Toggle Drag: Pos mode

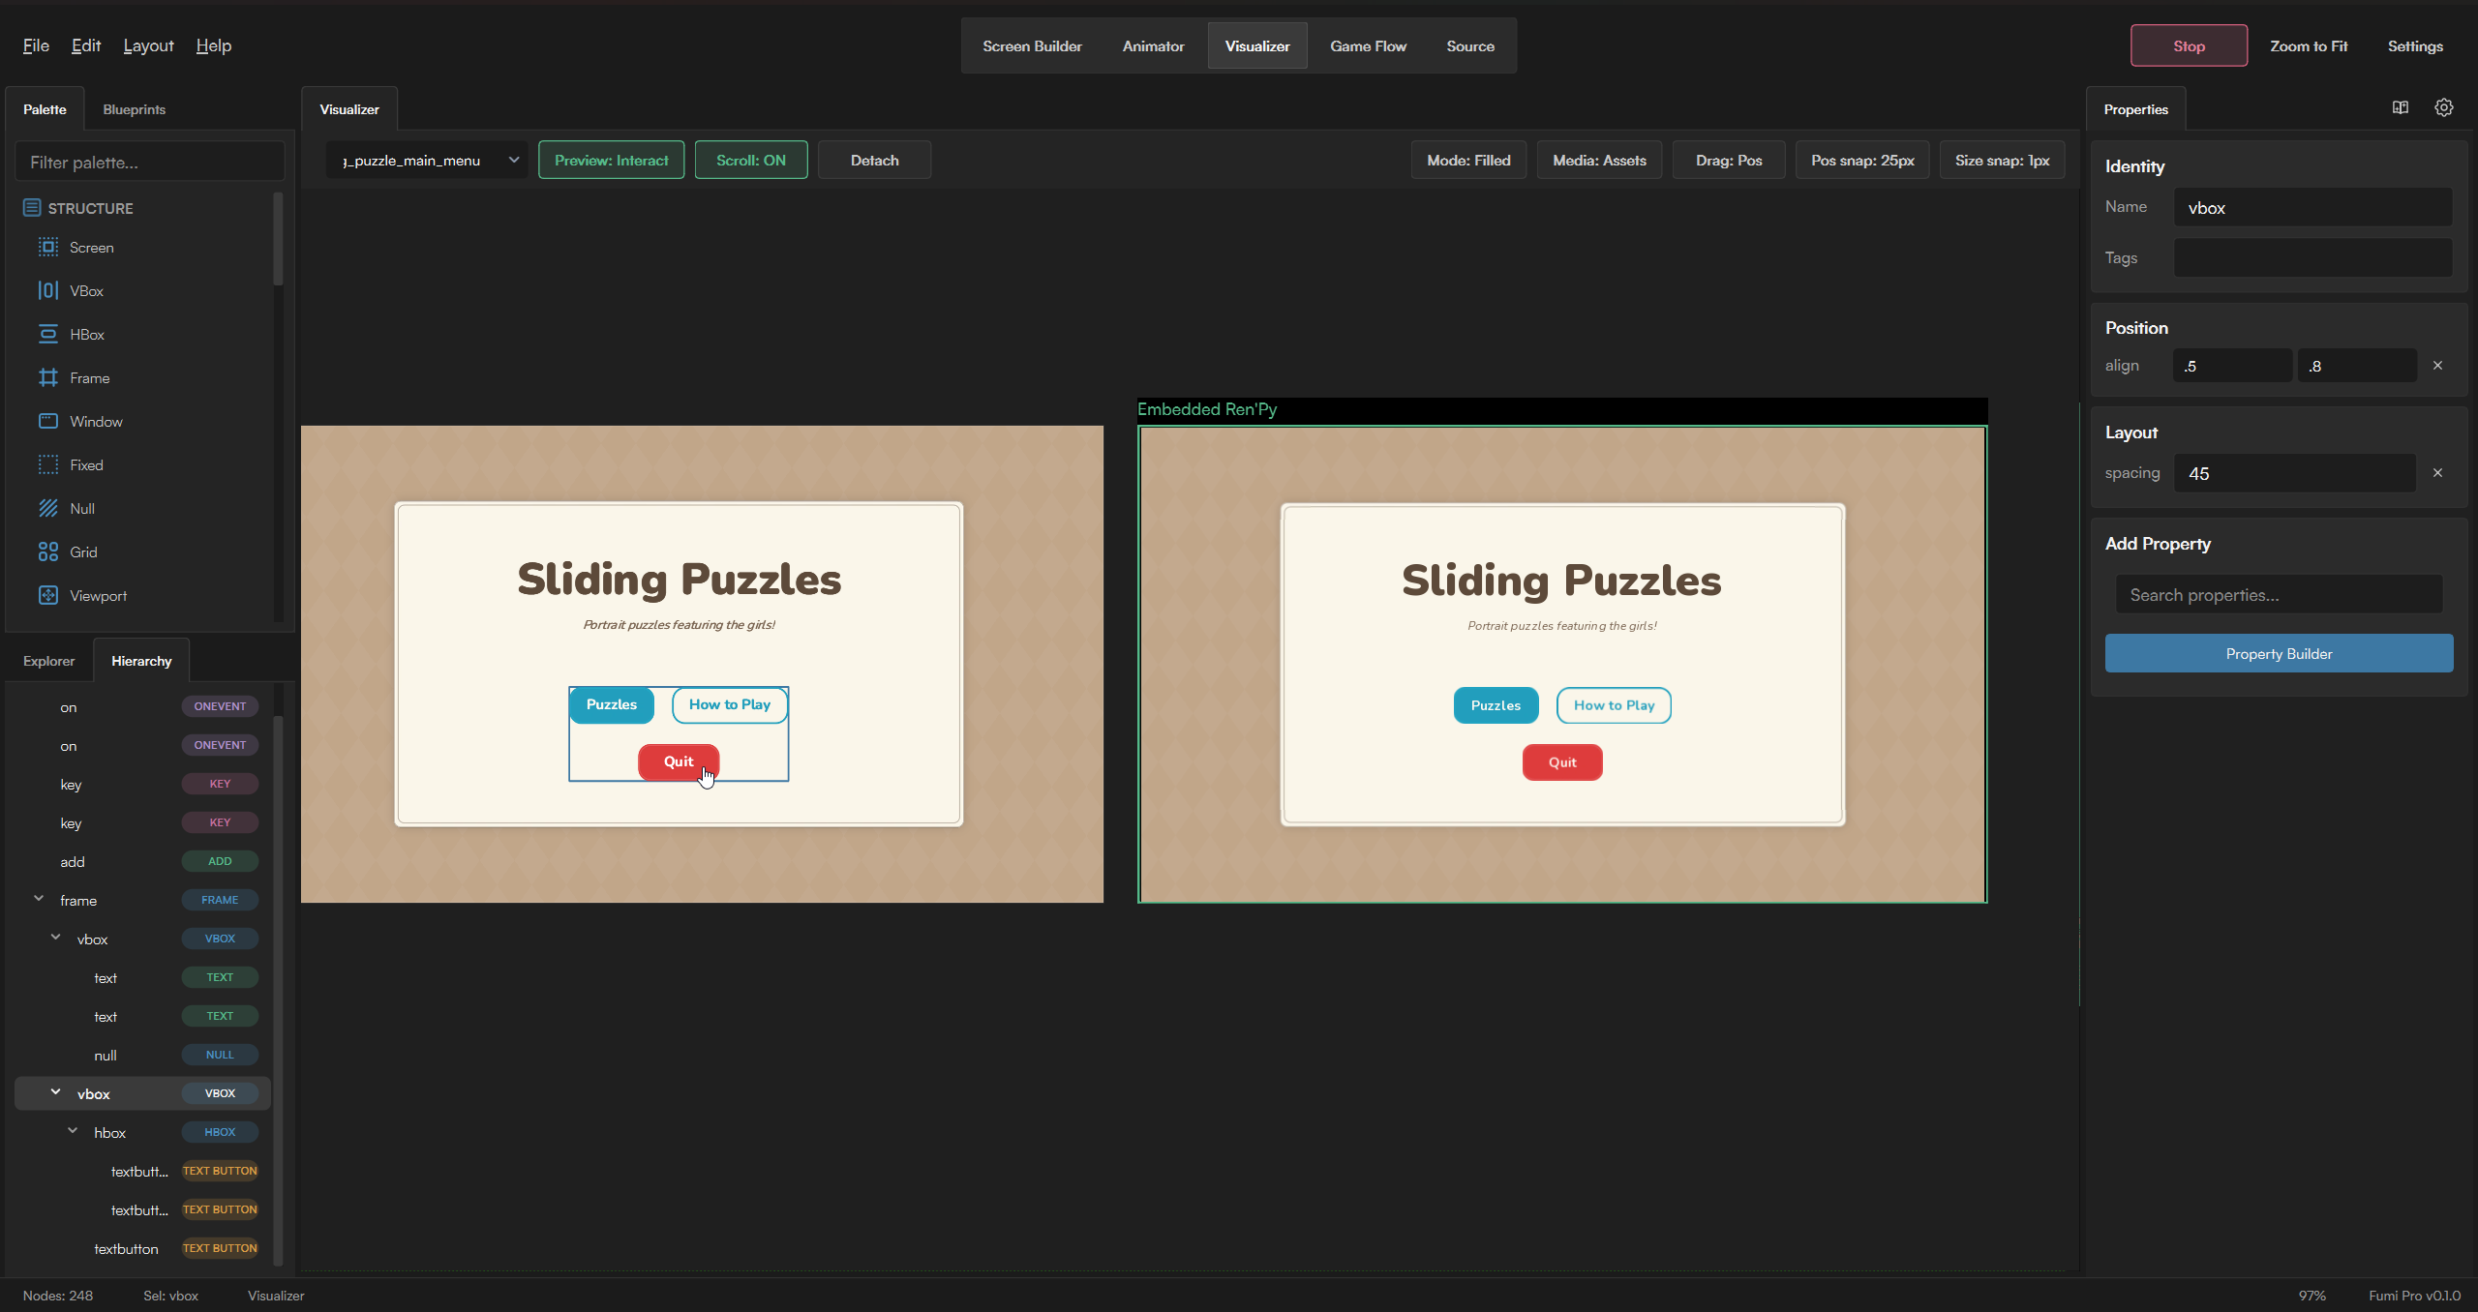click(x=1729, y=160)
